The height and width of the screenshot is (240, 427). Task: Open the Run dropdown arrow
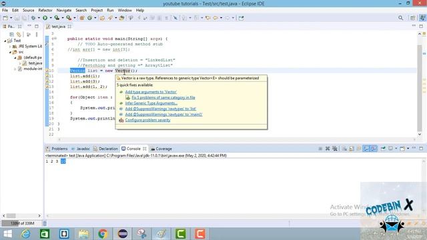click(x=51, y=18)
